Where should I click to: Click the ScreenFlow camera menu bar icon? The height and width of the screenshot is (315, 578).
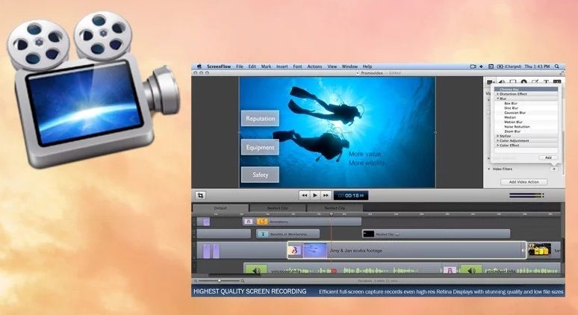point(473,66)
